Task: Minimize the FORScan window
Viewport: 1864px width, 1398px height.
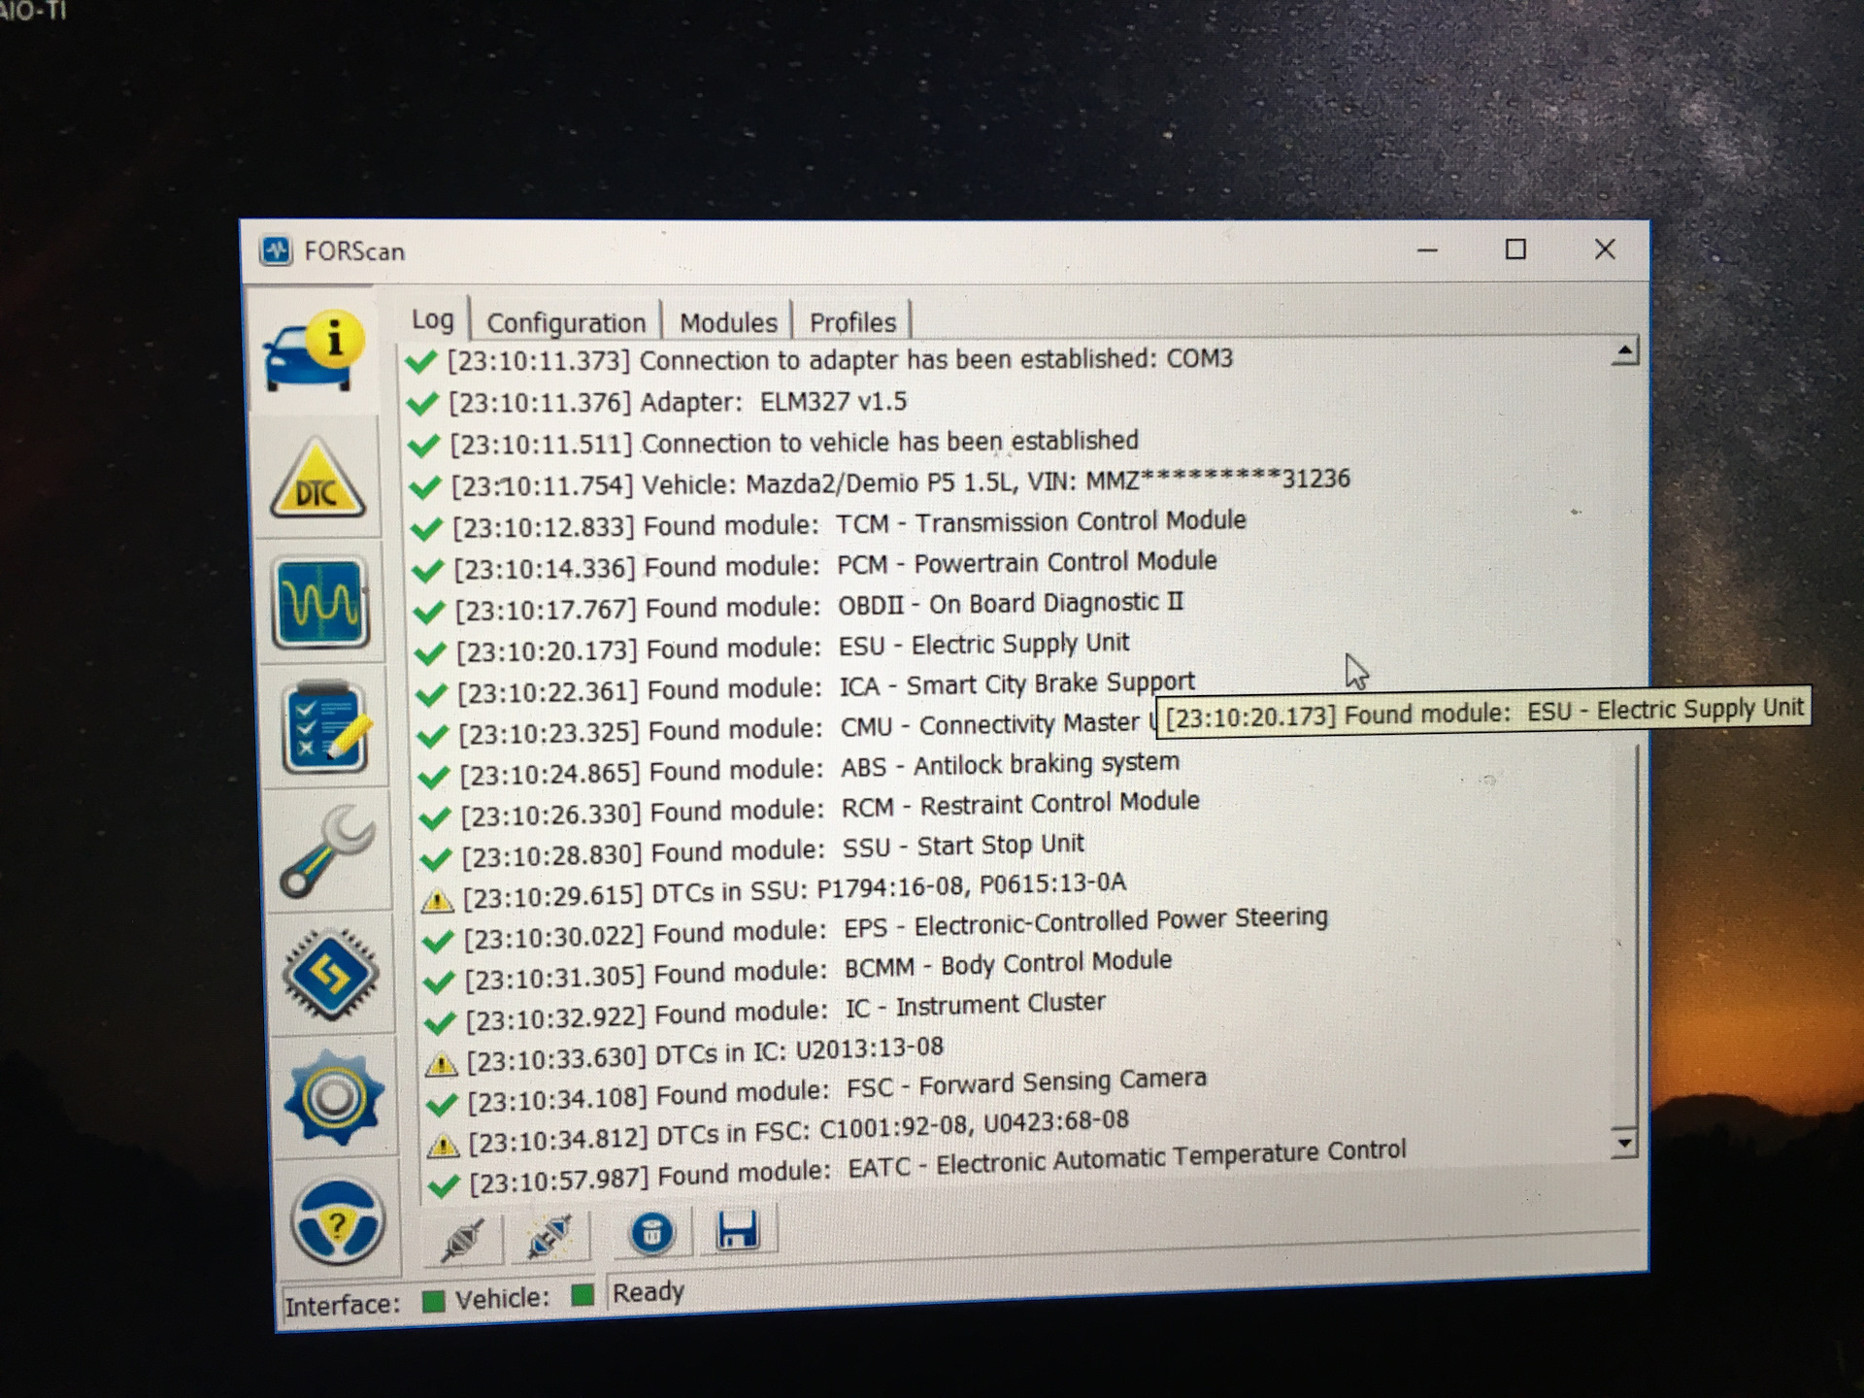Action: (1427, 250)
